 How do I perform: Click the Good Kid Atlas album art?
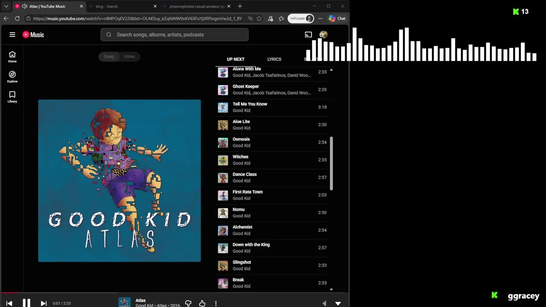tap(119, 181)
